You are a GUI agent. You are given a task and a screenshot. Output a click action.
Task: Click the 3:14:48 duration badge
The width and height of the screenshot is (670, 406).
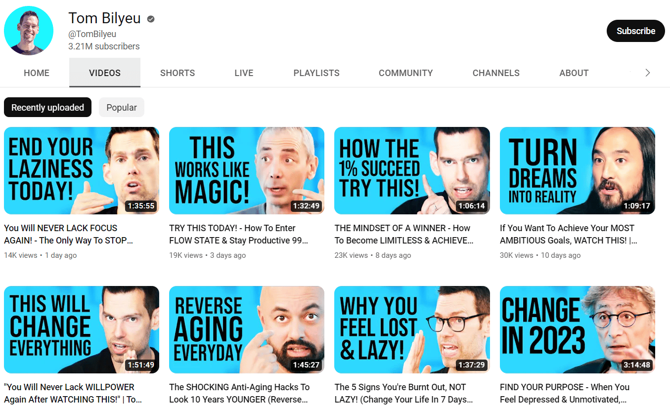(x=637, y=365)
